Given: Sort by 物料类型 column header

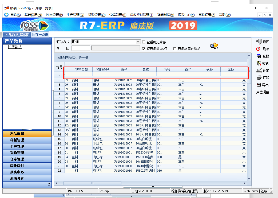Looking at the screenshot, I should pyautogui.click(x=82, y=69).
